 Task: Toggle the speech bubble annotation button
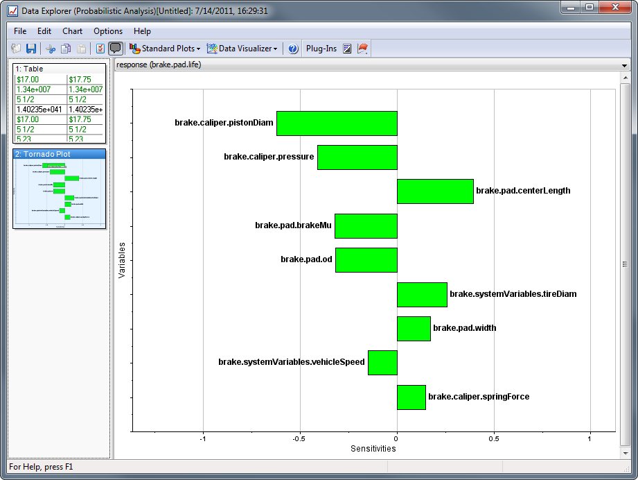click(116, 49)
